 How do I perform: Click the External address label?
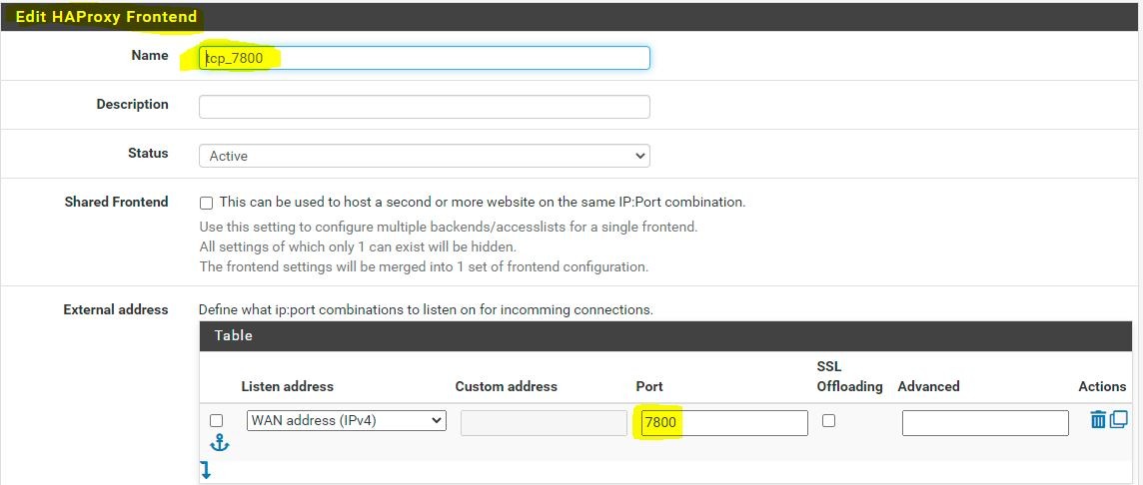[116, 309]
